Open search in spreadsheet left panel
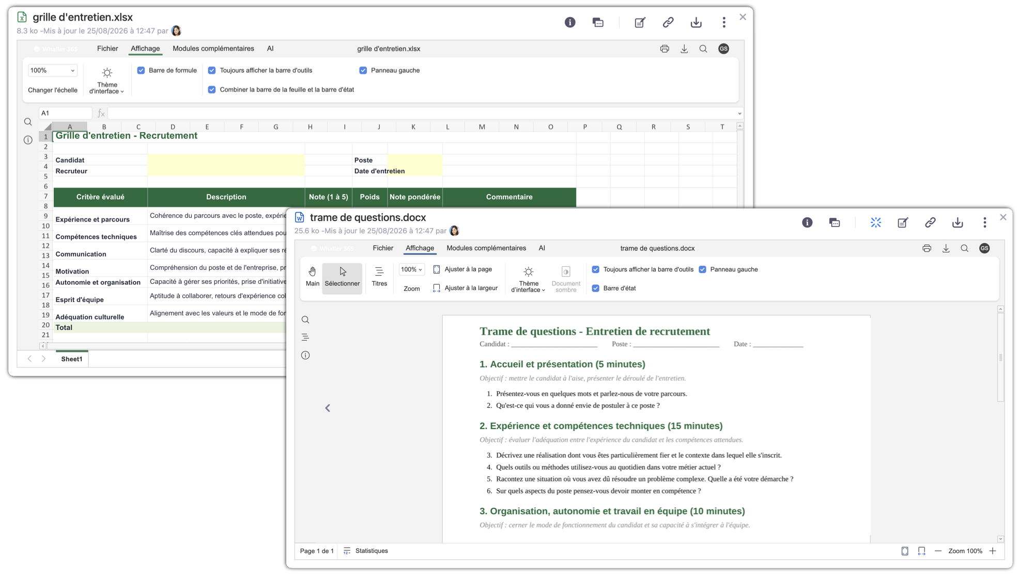1019x576 pixels. (x=28, y=122)
